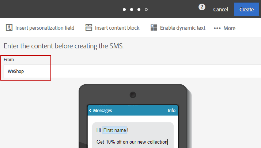Click the From field containing WeShop
Screen dimensions: 261x148
[132, 71]
